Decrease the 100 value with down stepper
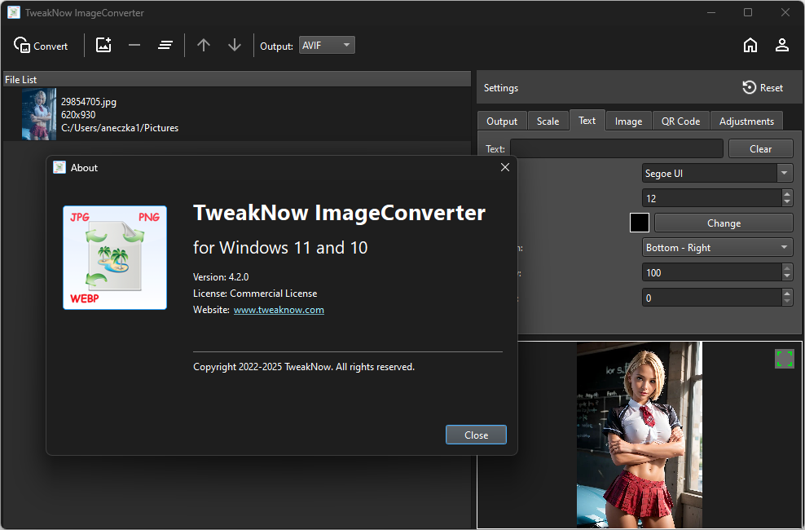This screenshot has width=805, height=530. [x=787, y=276]
